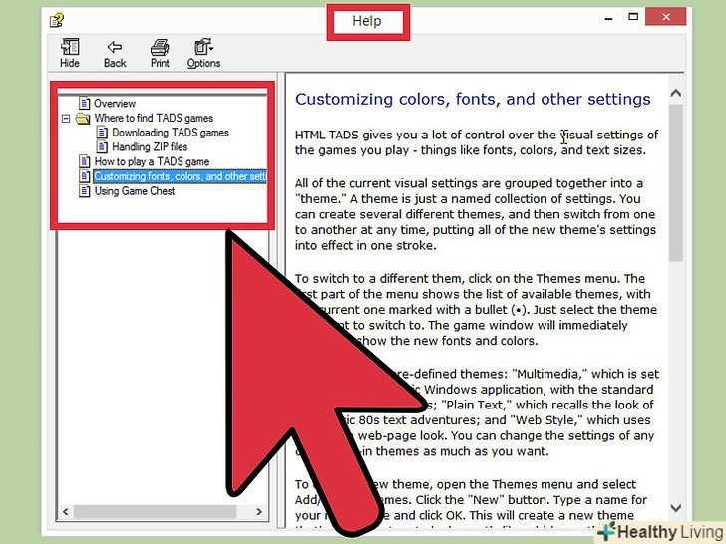
Task: Print the current help topic
Action: point(160,53)
